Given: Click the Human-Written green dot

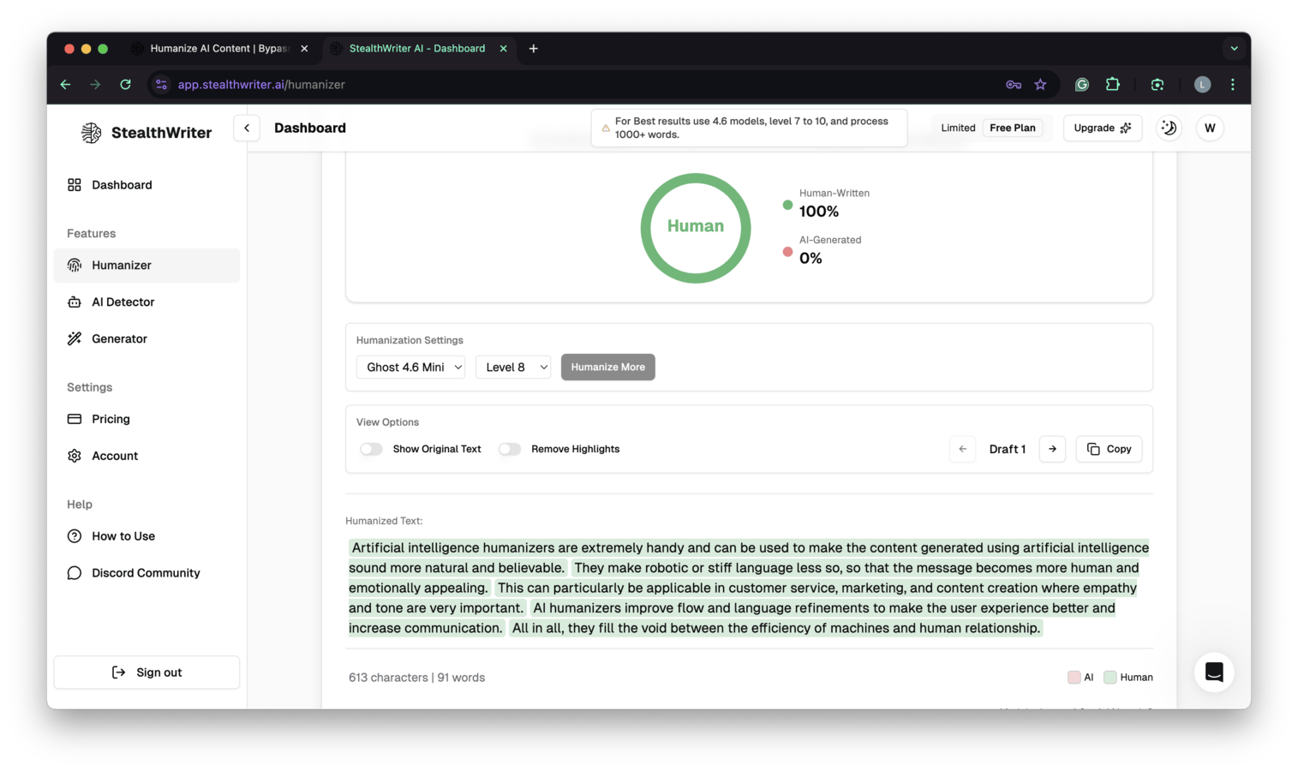Looking at the screenshot, I should tap(787, 205).
